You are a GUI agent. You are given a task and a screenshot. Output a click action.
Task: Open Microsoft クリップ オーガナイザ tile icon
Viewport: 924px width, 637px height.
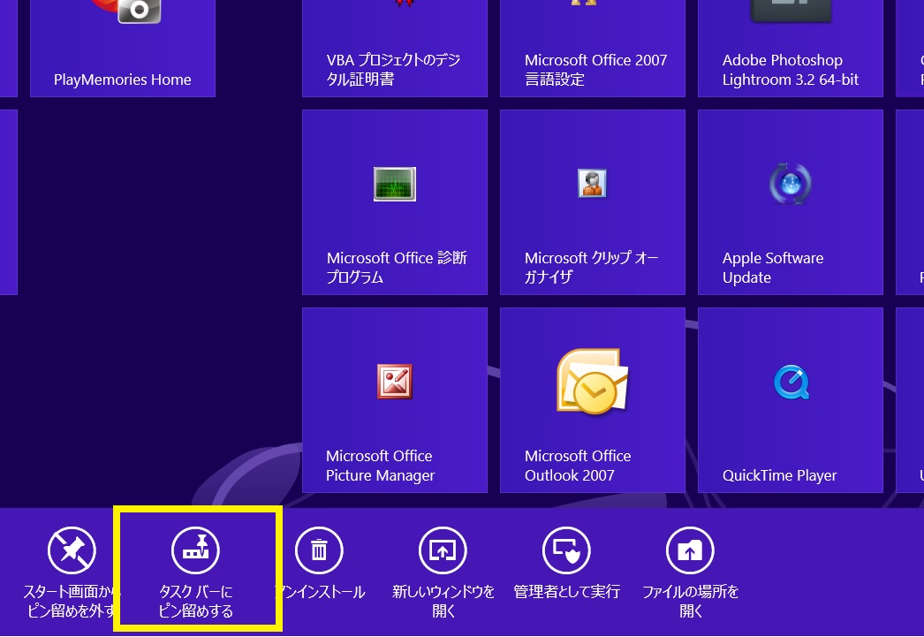coord(592,183)
